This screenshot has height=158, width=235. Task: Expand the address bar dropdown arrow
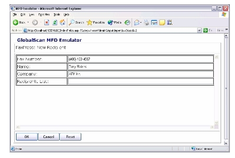199,30
